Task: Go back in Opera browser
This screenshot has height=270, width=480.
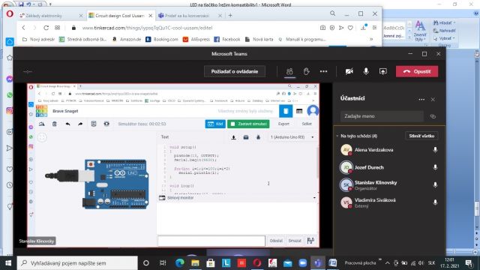Action: click(x=23, y=28)
